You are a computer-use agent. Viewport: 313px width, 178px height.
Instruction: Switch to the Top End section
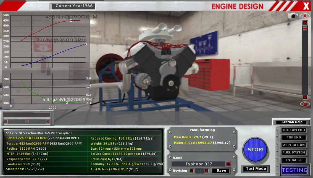294,137
